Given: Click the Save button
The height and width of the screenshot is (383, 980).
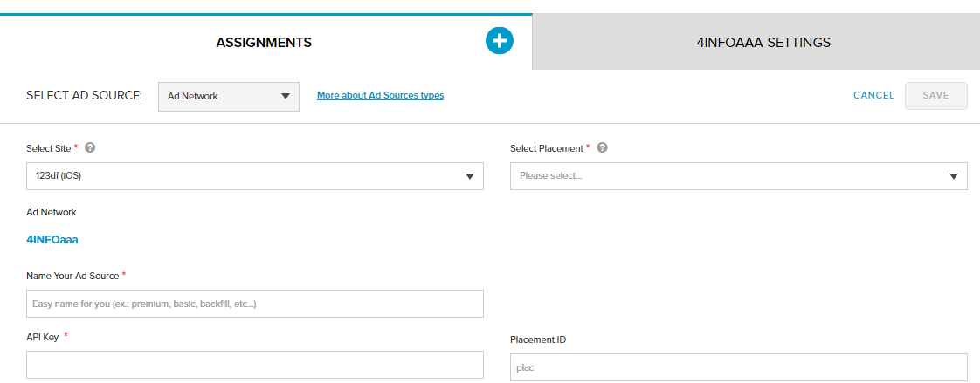Looking at the screenshot, I should point(935,96).
